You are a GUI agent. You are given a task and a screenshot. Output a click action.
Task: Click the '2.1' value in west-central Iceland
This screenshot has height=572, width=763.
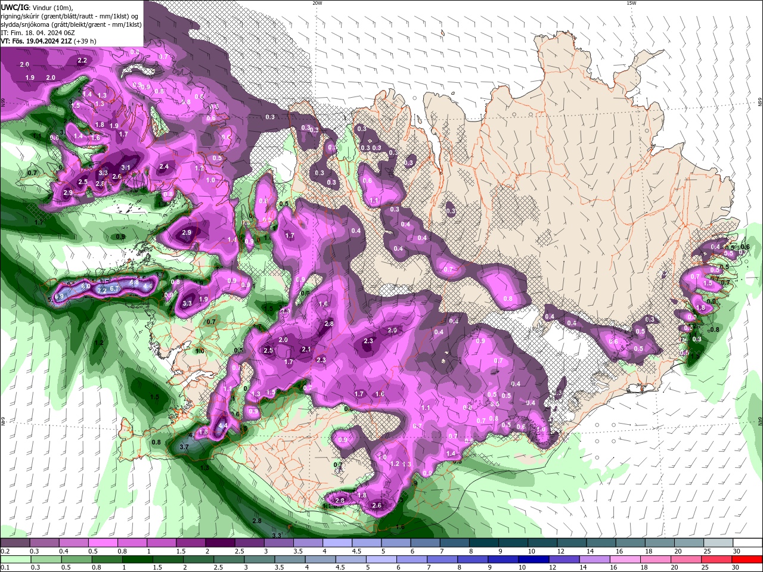pos(306,349)
